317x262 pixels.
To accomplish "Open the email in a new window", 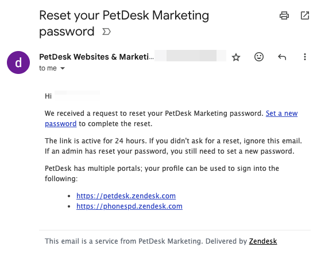I will pyautogui.click(x=305, y=15).
